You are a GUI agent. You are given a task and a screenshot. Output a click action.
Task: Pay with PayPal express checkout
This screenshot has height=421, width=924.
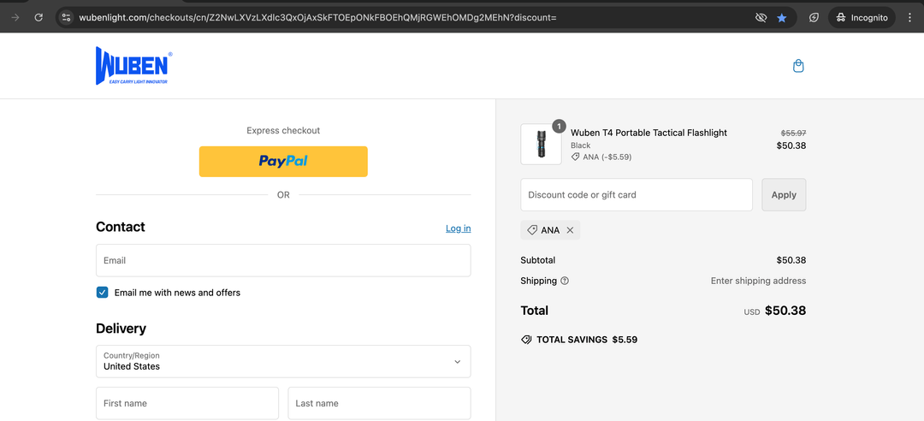283,161
